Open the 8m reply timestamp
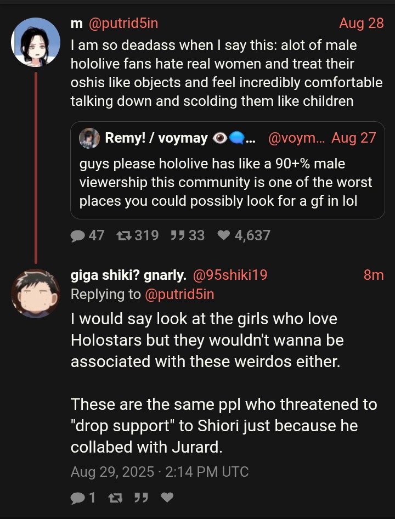The width and height of the screenshot is (395, 519). pos(374,275)
